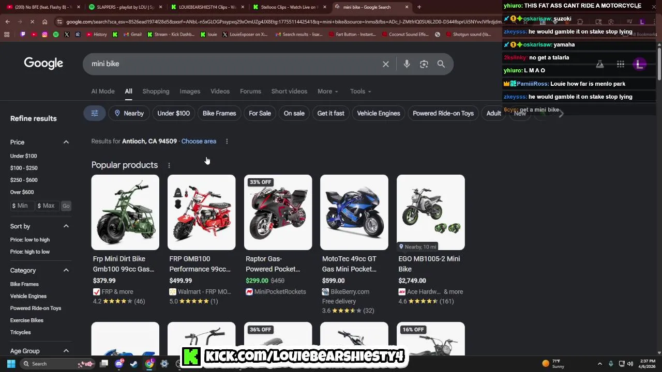Show hidden system tray icons chevron
The width and height of the screenshot is (662, 372).
pos(600,364)
